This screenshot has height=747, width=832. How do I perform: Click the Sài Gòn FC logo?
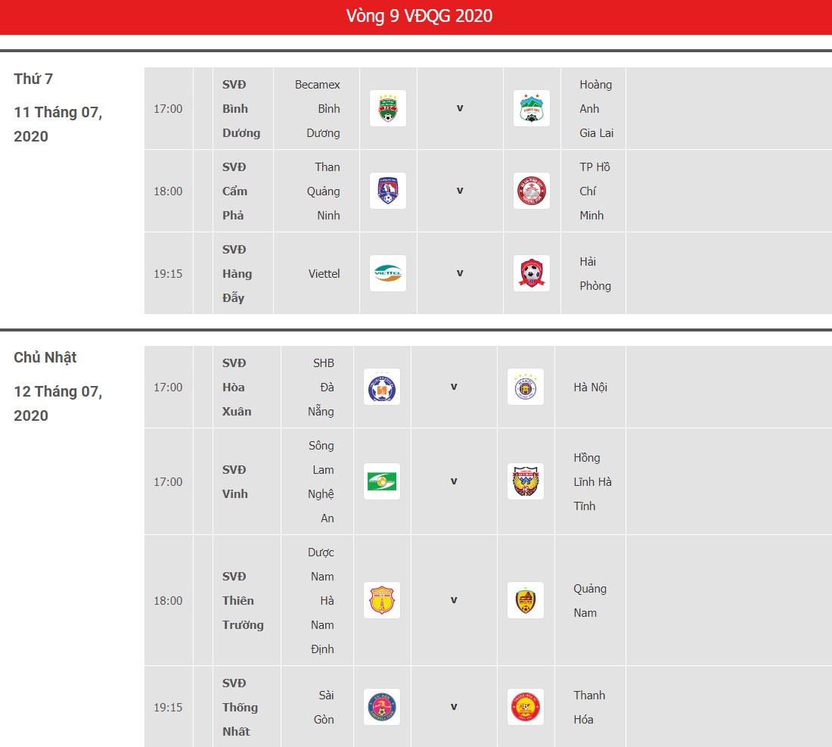[x=382, y=707]
